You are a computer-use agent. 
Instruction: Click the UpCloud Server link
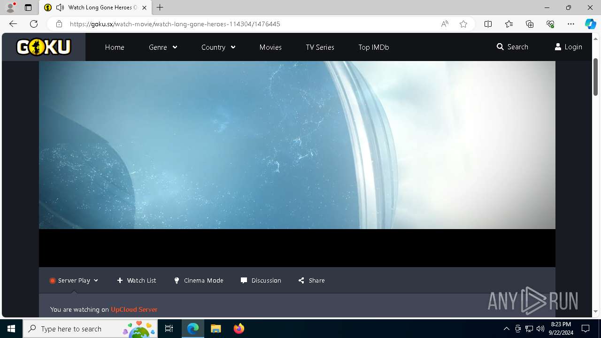point(134,309)
